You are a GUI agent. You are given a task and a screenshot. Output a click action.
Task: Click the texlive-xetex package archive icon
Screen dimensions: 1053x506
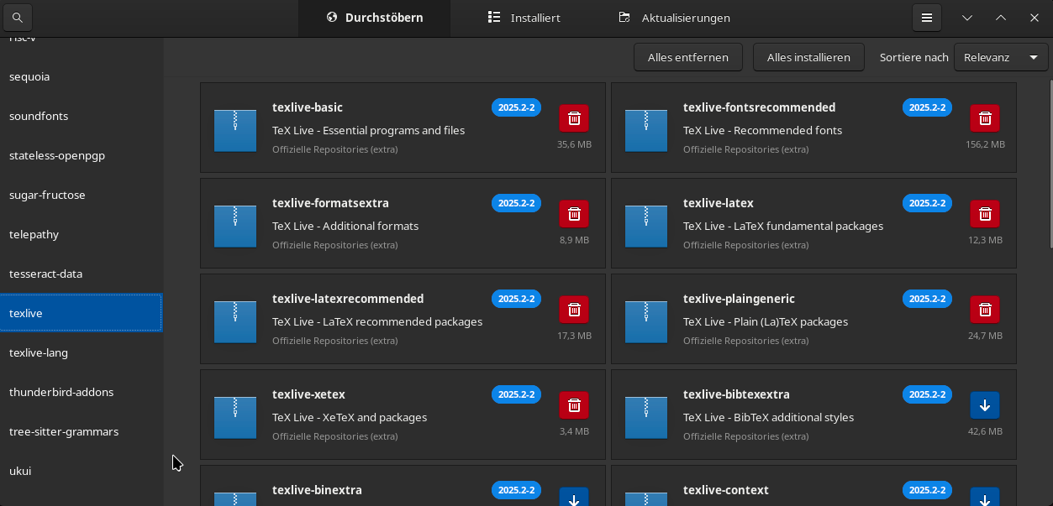click(235, 417)
